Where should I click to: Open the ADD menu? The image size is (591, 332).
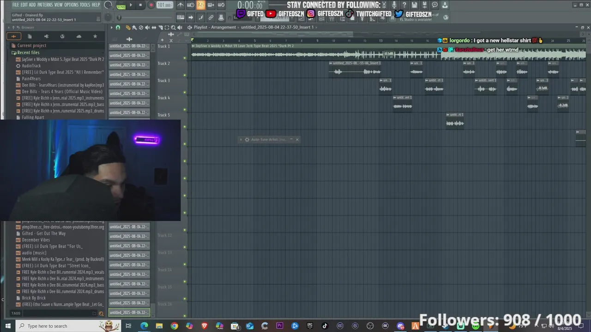click(32, 5)
